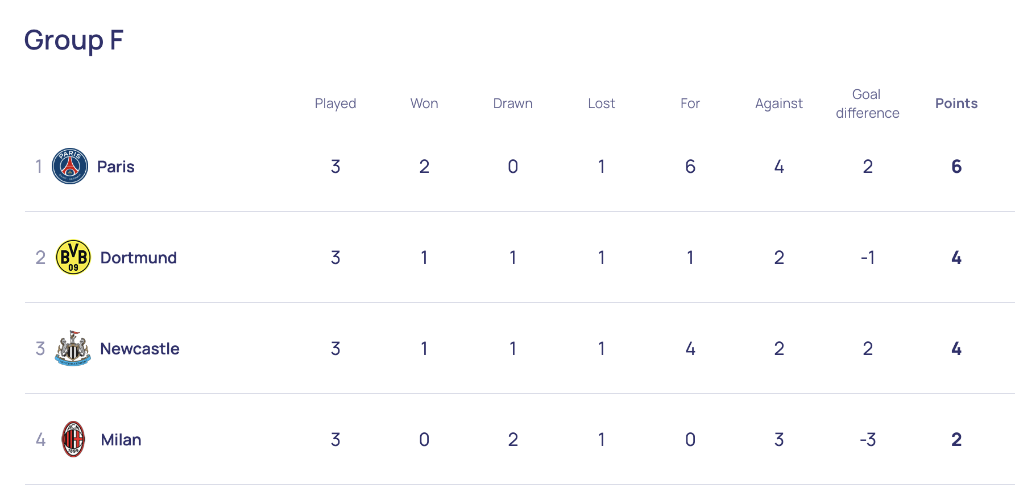The image size is (1015, 500).
Task: Click the Group F heading
Action: 74,40
